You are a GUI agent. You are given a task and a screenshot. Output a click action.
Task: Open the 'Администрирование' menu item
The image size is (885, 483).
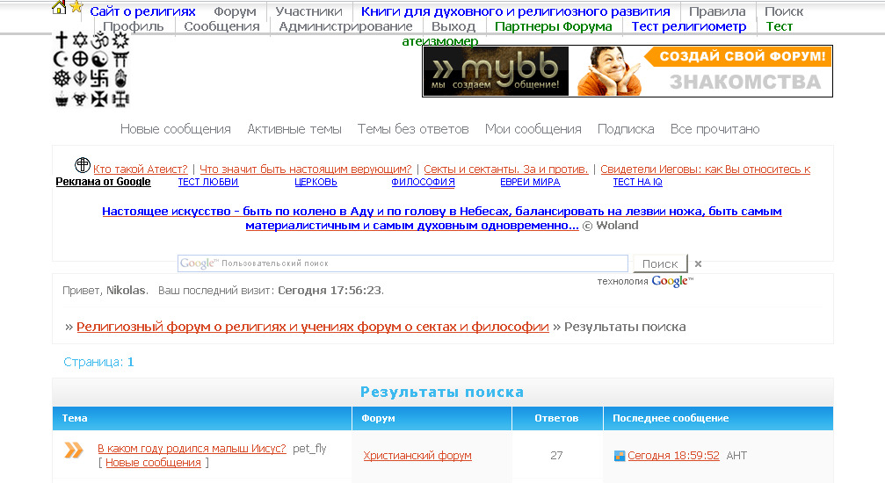click(345, 26)
